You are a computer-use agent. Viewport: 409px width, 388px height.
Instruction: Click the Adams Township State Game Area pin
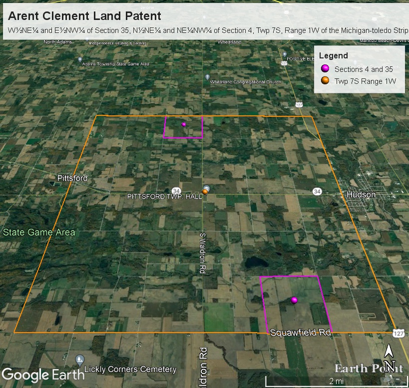tap(80, 59)
